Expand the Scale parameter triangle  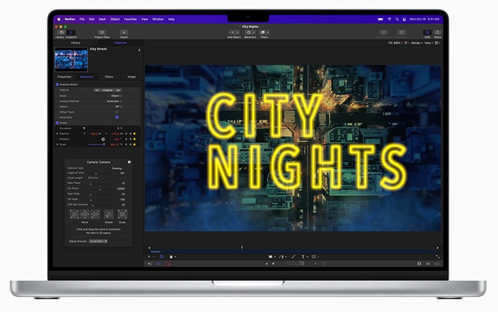click(x=57, y=145)
